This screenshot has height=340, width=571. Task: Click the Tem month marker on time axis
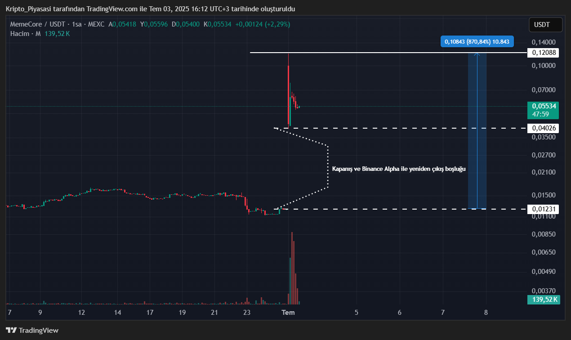pyautogui.click(x=288, y=313)
